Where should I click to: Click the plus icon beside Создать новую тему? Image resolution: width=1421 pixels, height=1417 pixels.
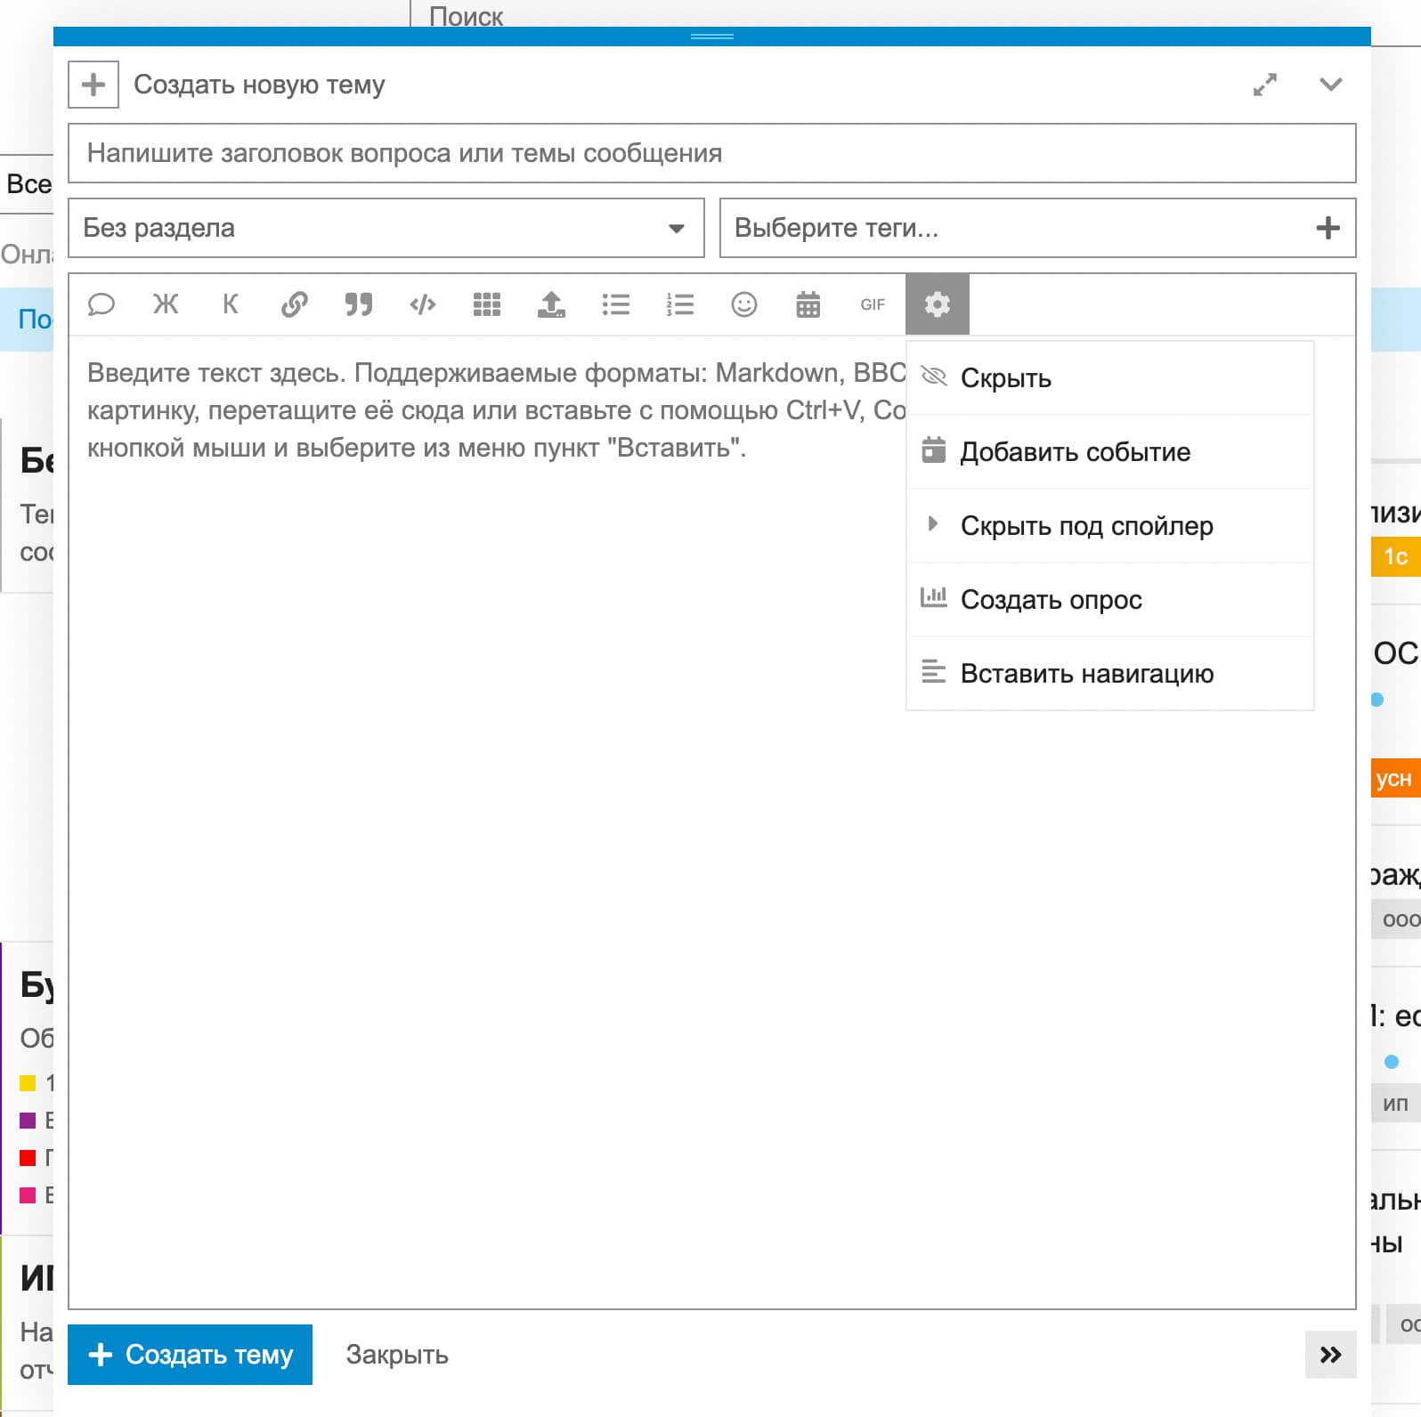(93, 85)
